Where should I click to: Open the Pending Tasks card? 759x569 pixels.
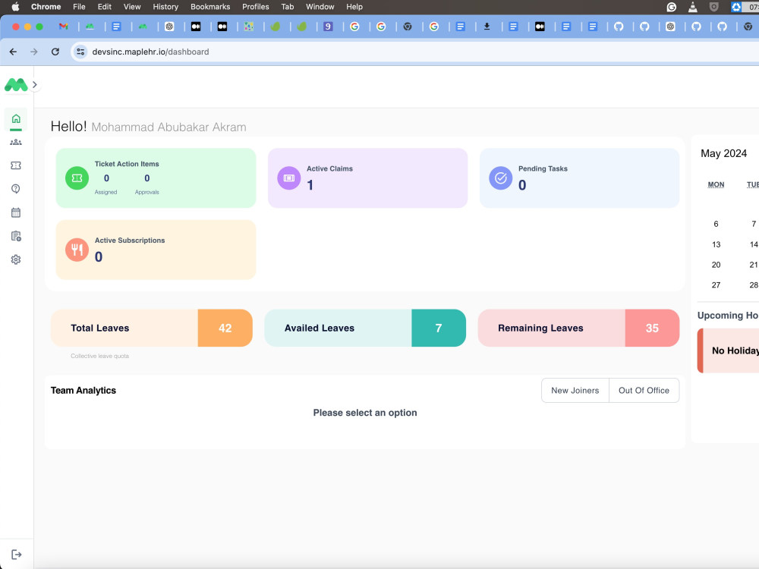pyautogui.click(x=579, y=178)
